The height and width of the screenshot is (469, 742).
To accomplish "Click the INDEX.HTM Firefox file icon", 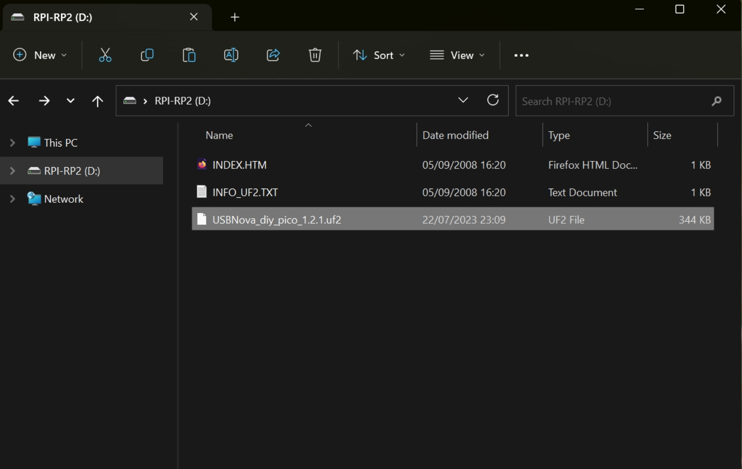I will click(202, 164).
